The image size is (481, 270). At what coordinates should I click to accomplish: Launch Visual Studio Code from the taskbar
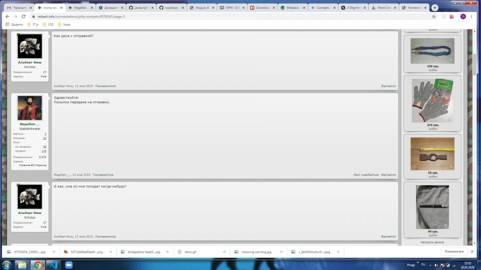click(53, 265)
